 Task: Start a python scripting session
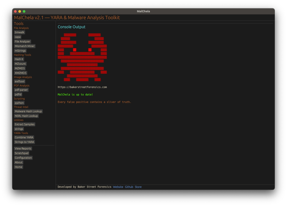[19, 103]
